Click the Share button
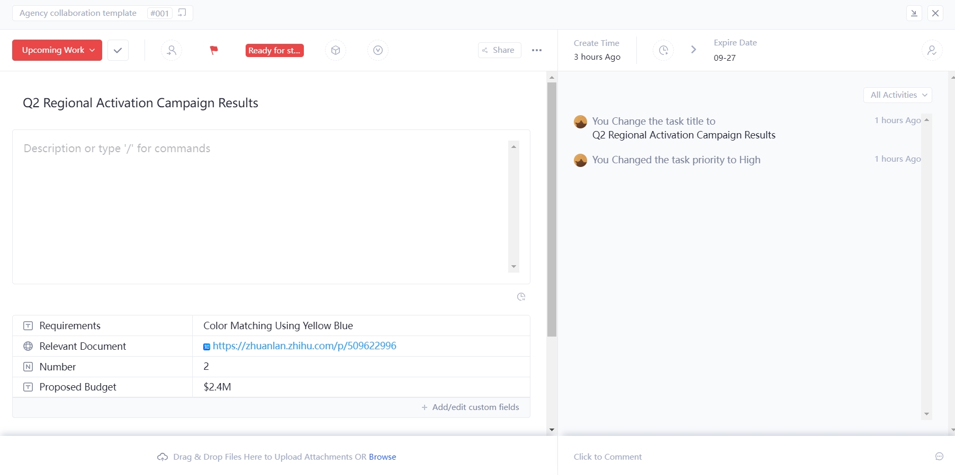This screenshot has height=475, width=955. (499, 50)
